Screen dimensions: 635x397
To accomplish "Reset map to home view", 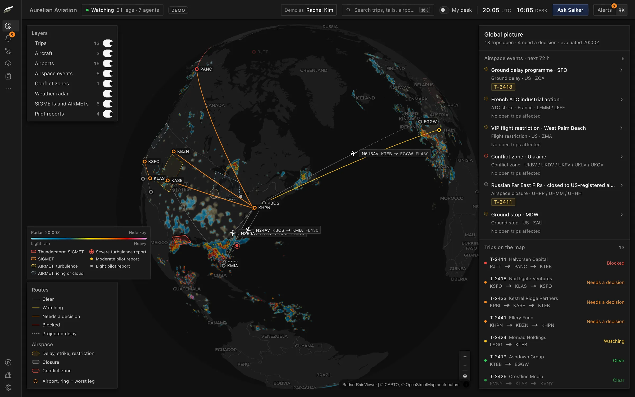I will [465, 376].
